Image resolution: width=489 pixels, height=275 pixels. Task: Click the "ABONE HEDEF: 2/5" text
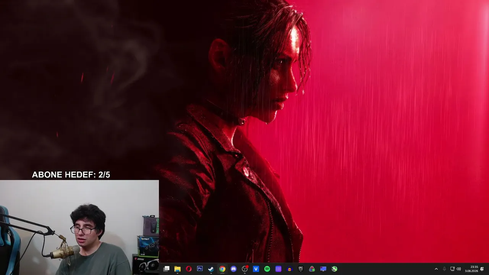71,175
